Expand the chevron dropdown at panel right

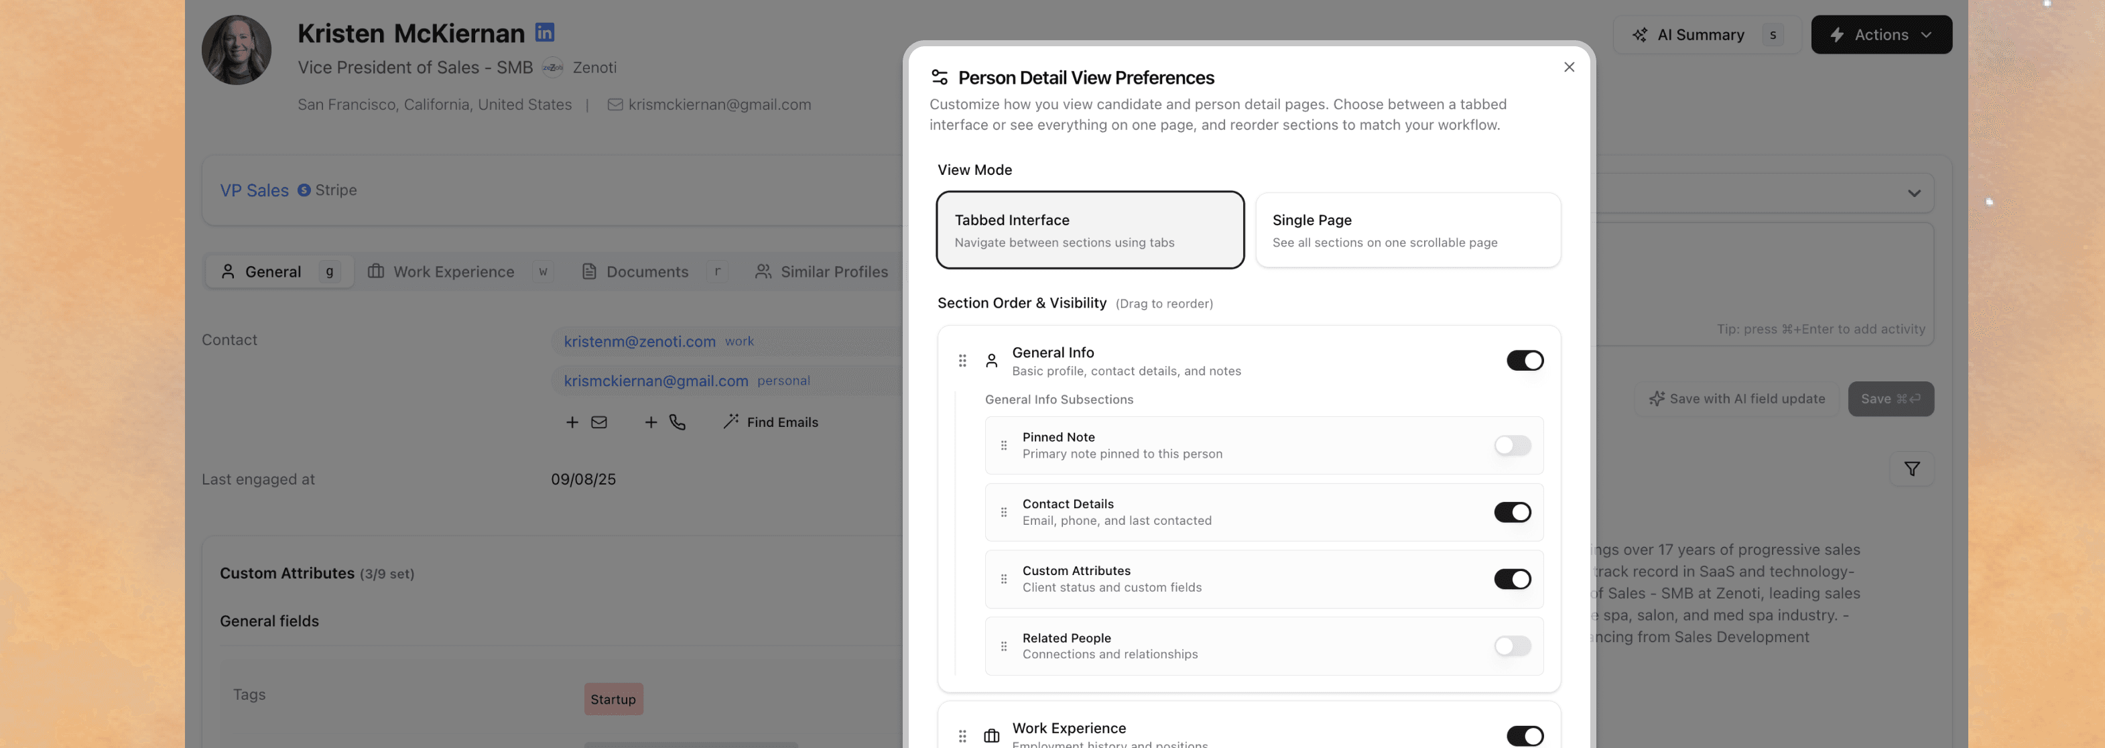click(1913, 194)
